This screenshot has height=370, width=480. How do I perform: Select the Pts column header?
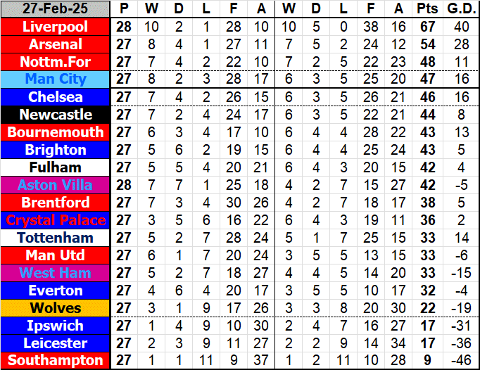click(x=426, y=9)
